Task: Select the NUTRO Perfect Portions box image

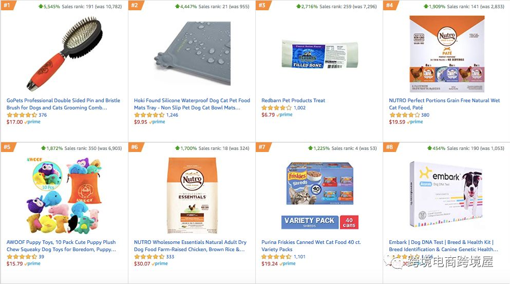Action: click(x=447, y=54)
